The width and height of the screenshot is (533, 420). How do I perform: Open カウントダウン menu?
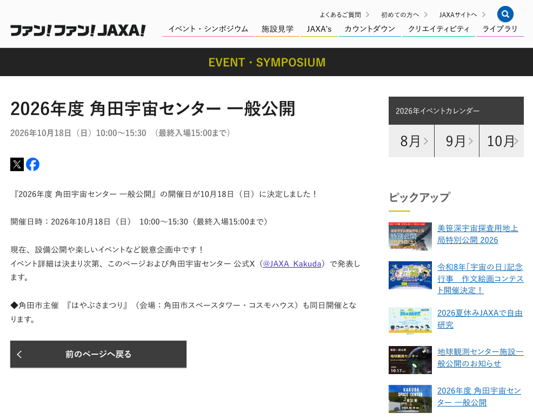pos(370,29)
